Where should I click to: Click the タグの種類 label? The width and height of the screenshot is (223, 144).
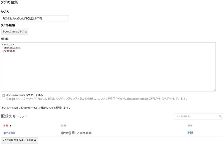(x=8, y=25)
